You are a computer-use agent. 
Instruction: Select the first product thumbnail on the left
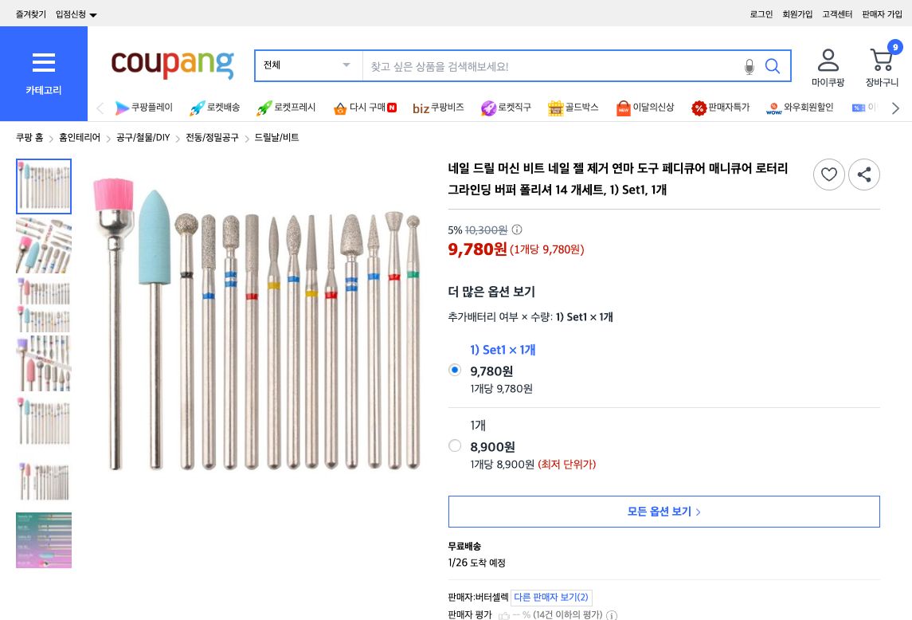43,186
